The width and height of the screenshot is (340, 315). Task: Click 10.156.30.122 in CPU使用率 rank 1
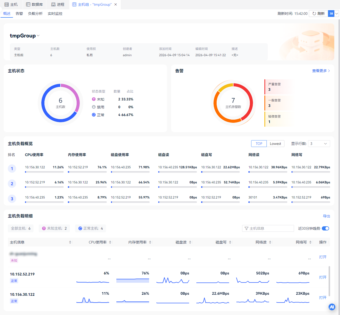[35, 167]
